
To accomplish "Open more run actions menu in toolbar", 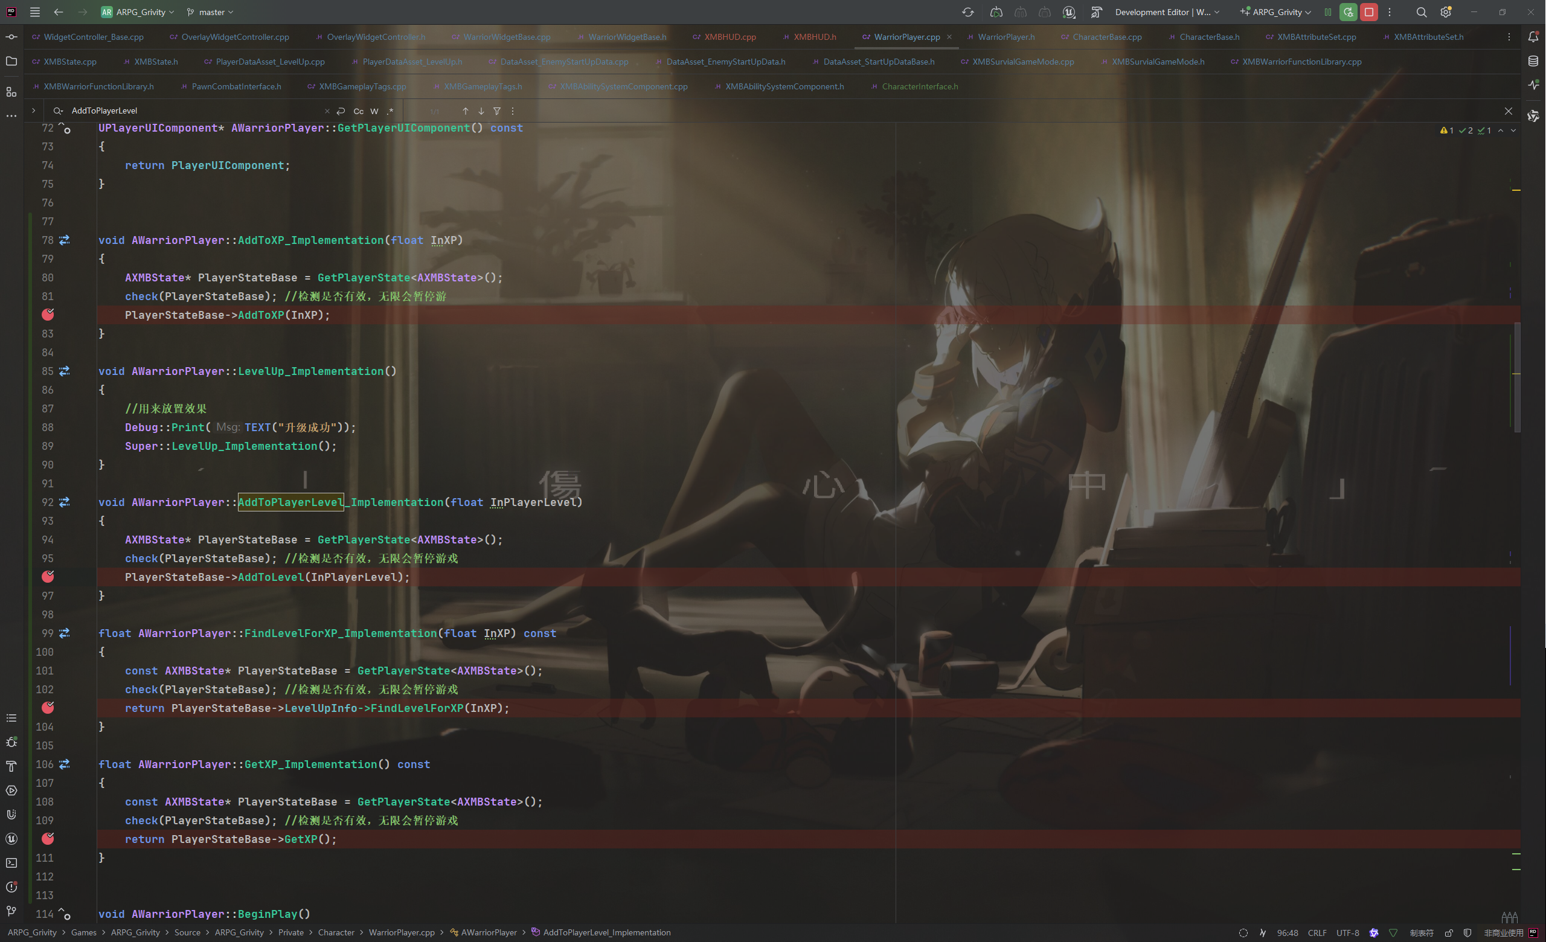I will coord(1389,12).
